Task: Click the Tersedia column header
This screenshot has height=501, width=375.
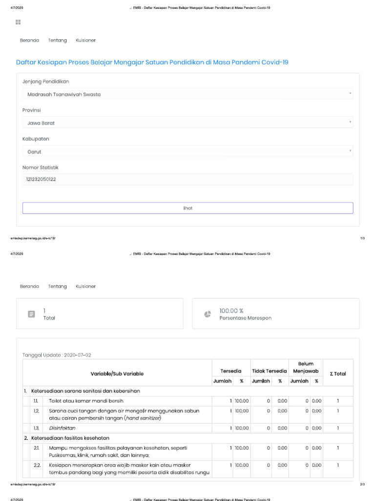Action: [x=231, y=371]
